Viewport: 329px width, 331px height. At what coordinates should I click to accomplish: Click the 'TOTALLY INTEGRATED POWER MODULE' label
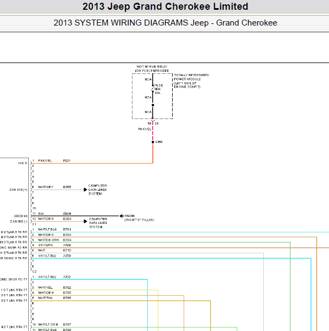click(191, 77)
